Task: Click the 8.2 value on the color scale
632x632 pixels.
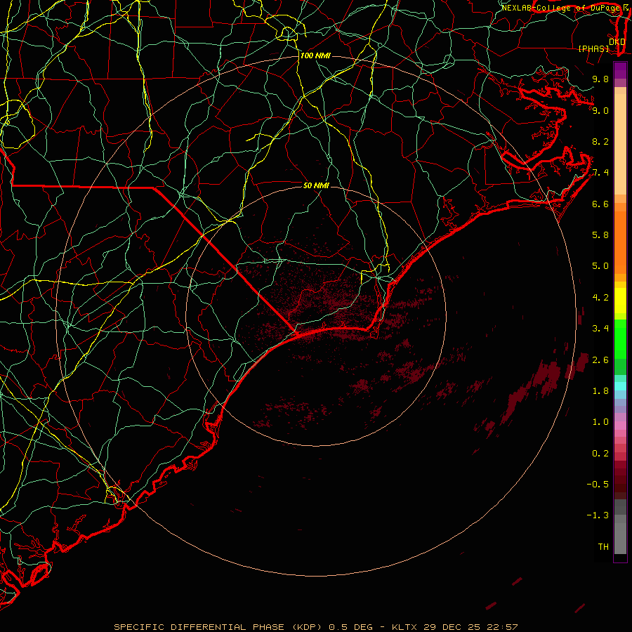Action: 600,141
